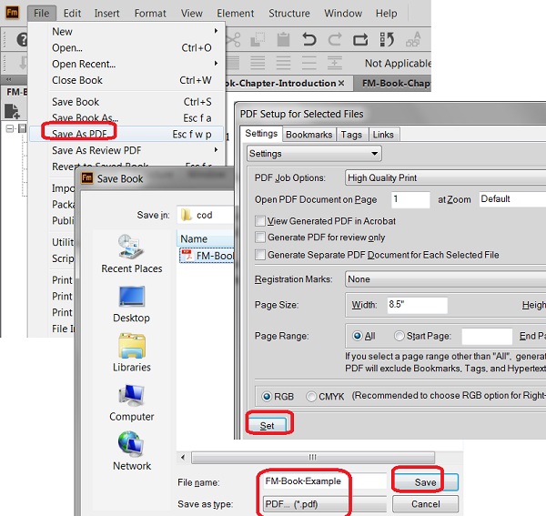Click the Paste clipboard icon
This screenshot has width=546, height=516.
(283, 40)
